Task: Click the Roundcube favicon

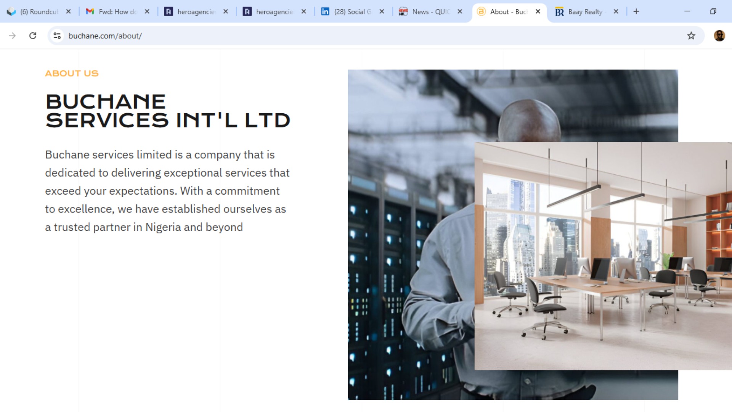Action: pos(11,11)
